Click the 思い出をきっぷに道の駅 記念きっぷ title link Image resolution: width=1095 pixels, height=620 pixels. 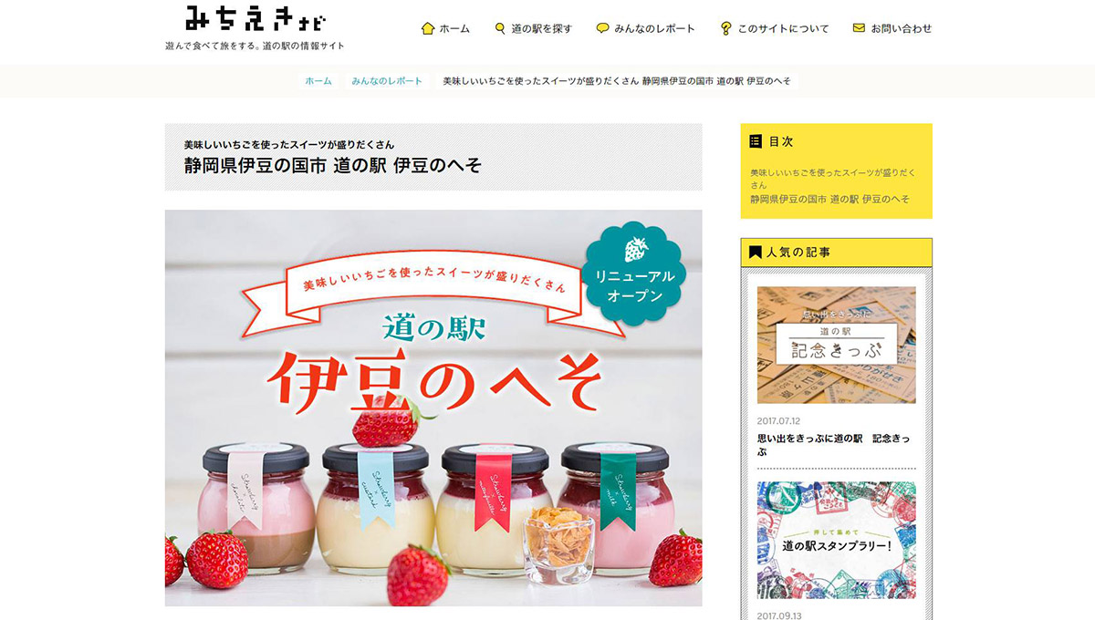click(833, 445)
